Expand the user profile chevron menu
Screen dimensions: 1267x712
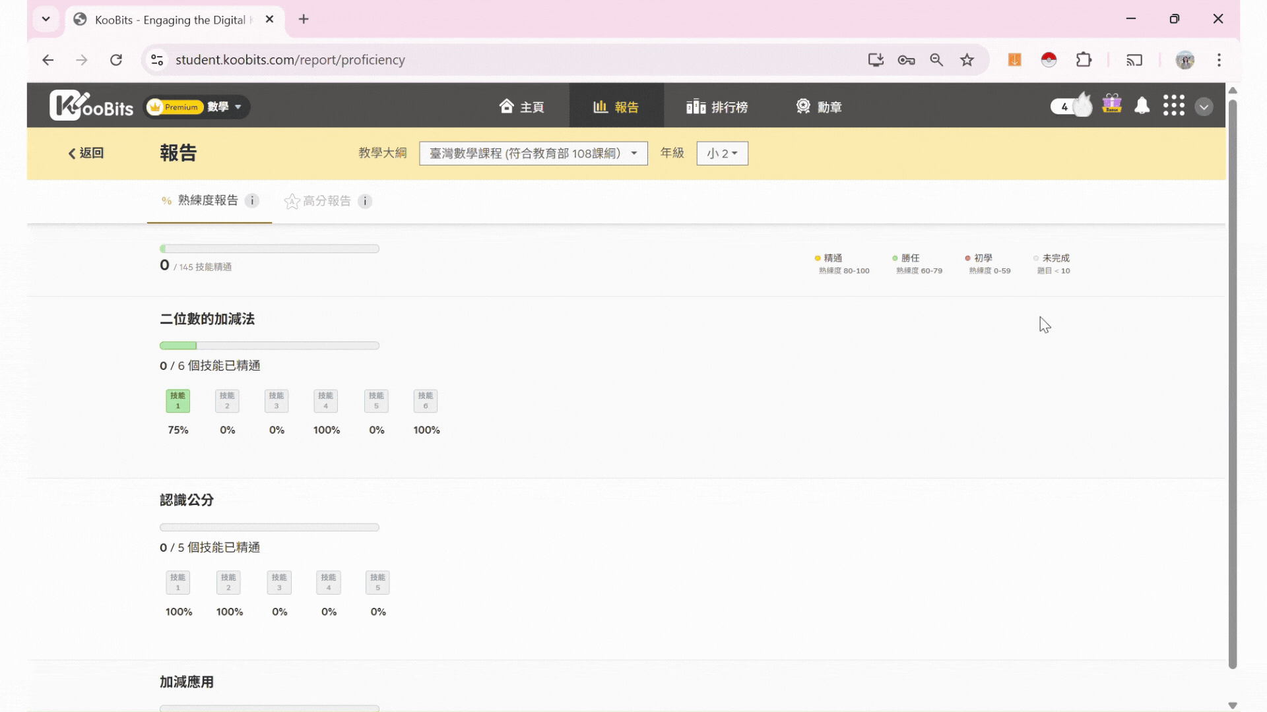tap(1204, 107)
